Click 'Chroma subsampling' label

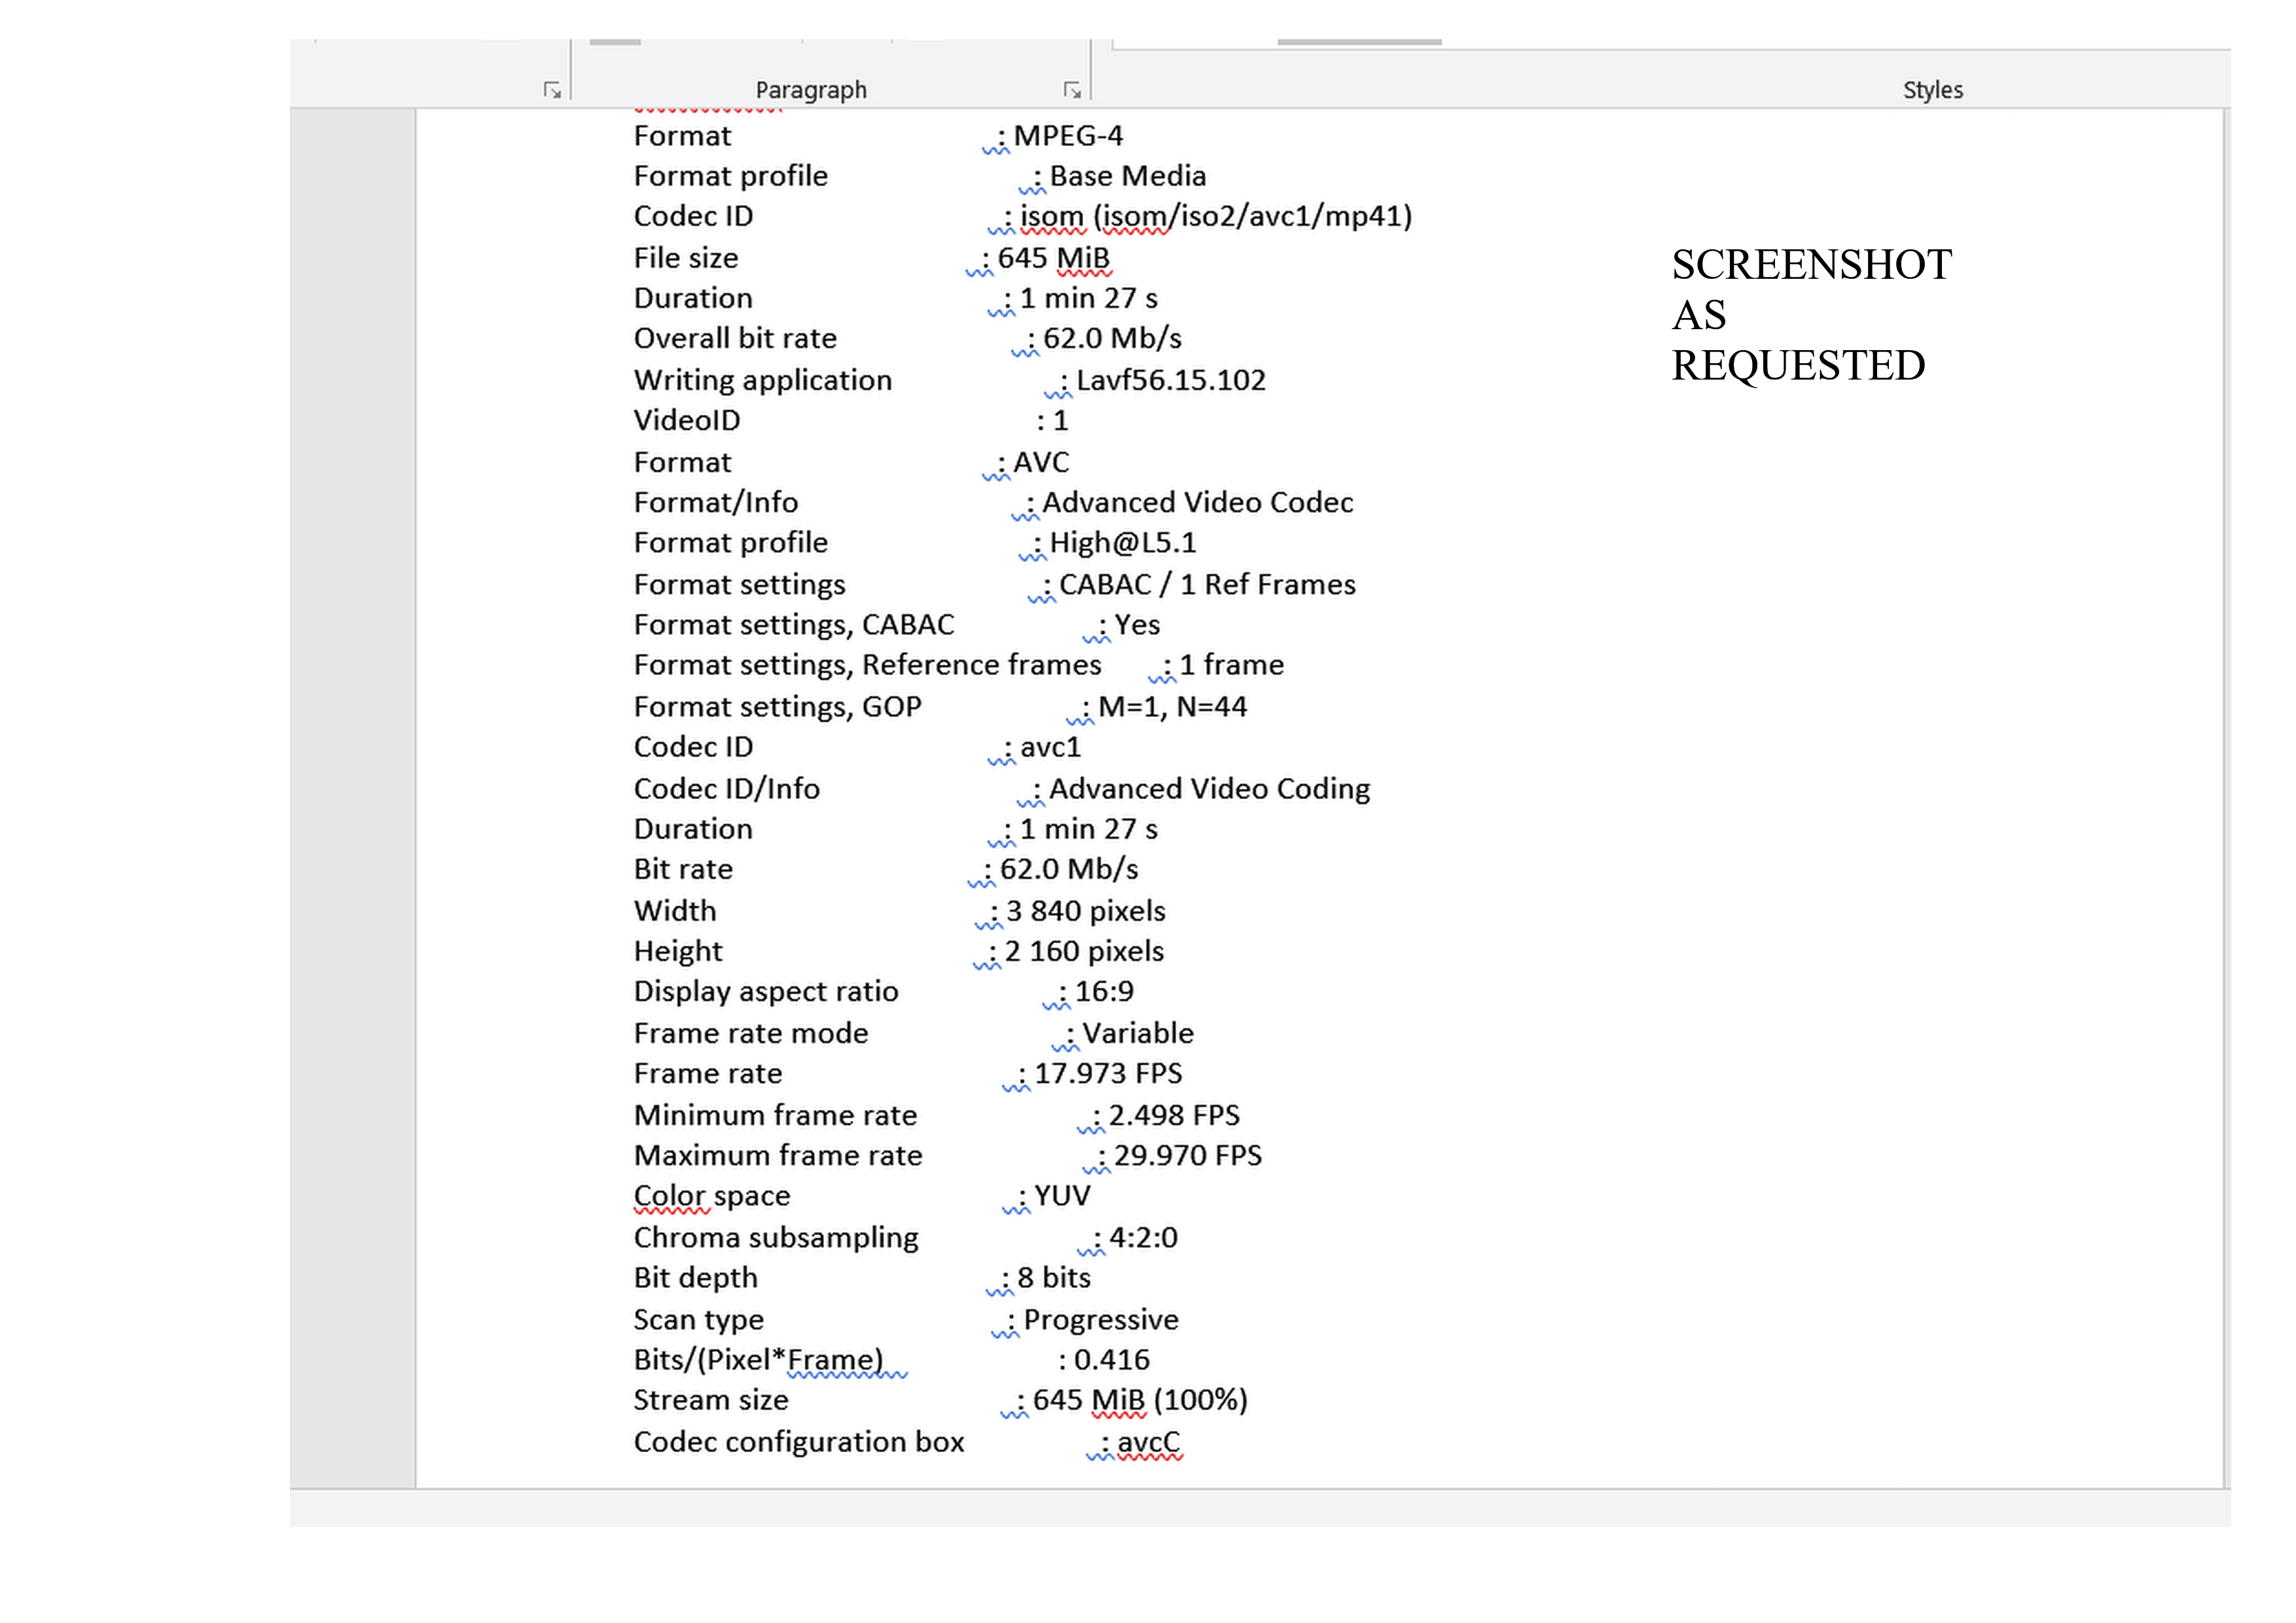click(x=776, y=1238)
